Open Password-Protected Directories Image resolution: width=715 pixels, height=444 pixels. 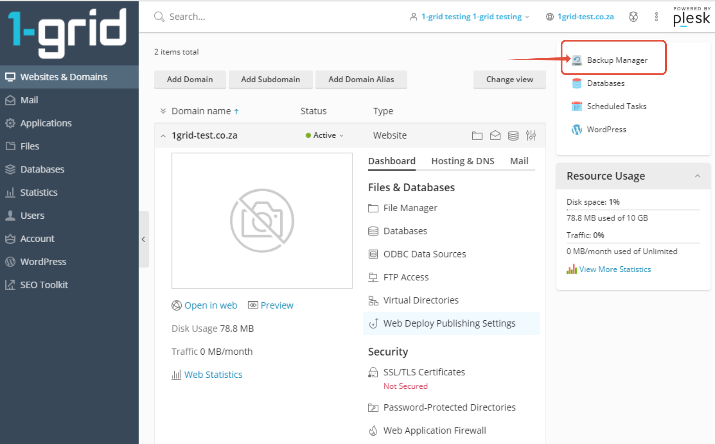tap(442, 407)
